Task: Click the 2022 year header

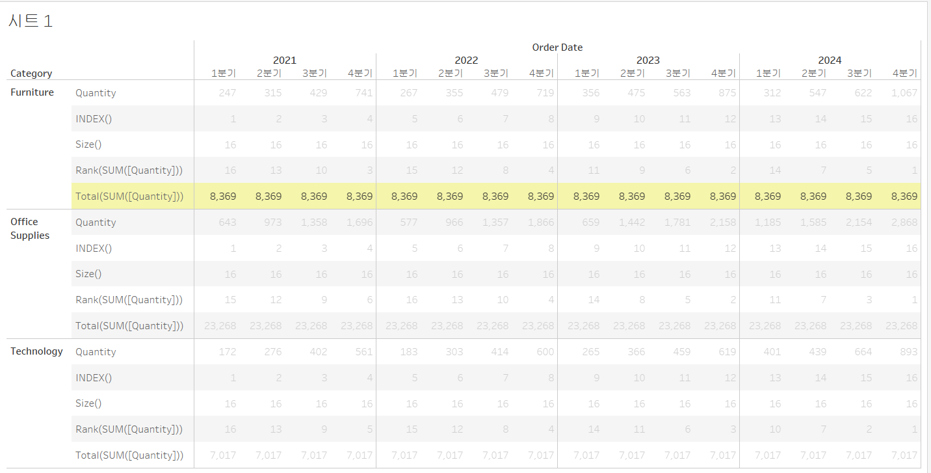Action: pyautogui.click(x=466, y=60)
